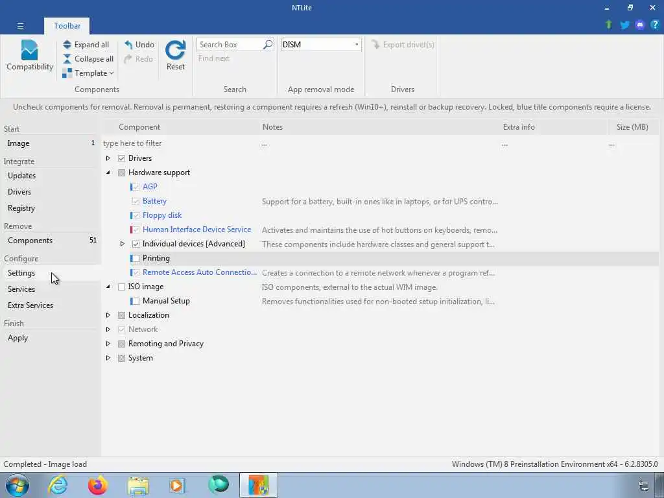
Task: Click the search magnifier icon
Action: (268, 45)
